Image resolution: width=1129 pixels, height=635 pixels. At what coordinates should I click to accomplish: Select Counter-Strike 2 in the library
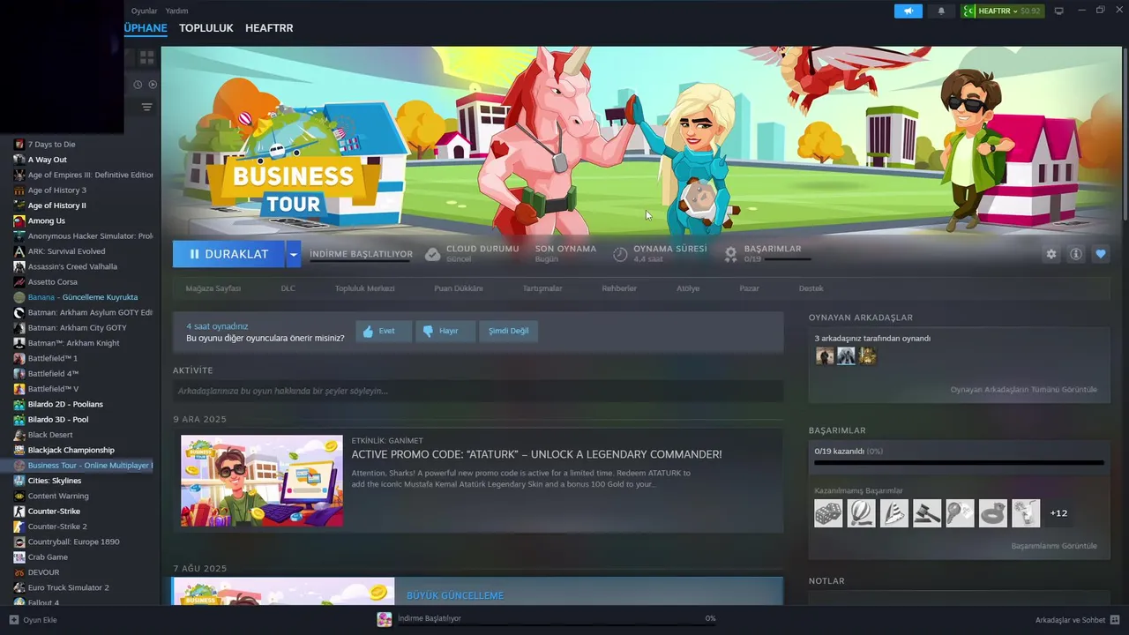(57, 527)
